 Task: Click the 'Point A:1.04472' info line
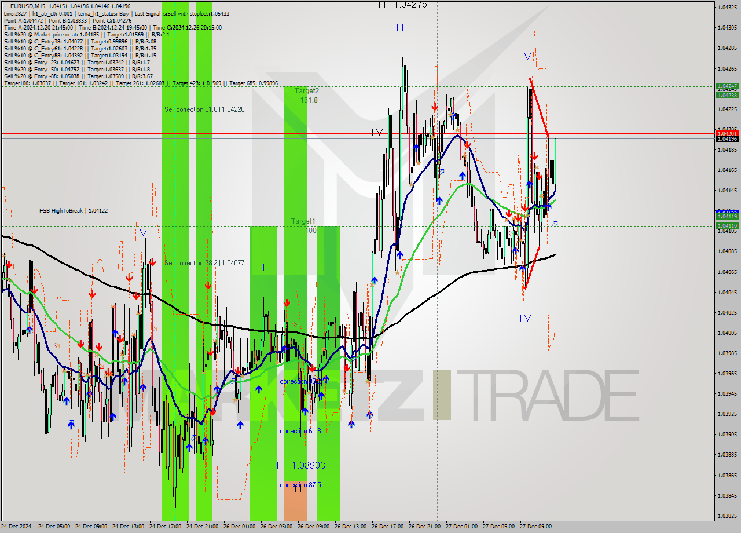tap(68, 20)
